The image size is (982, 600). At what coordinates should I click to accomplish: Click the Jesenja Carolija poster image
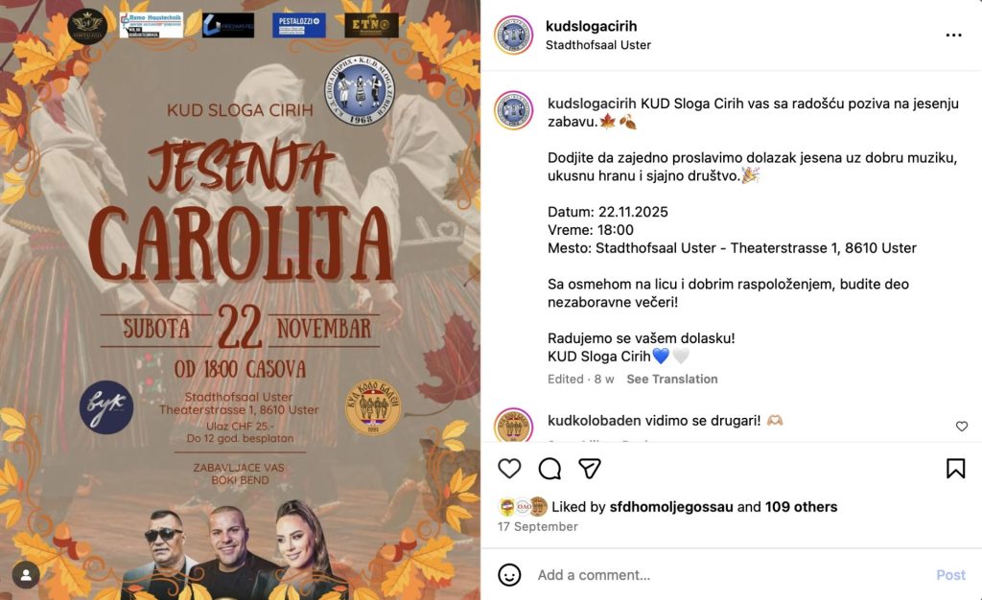point(241,300)
